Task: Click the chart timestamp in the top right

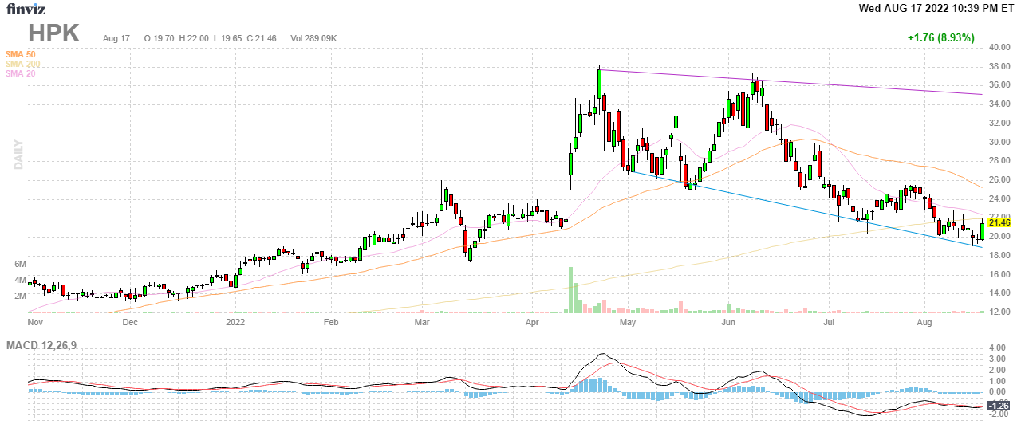Action: click(x=937, y=9)
